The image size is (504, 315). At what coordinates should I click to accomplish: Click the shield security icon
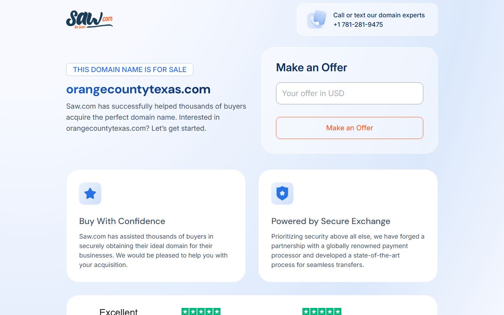[282, 193]
